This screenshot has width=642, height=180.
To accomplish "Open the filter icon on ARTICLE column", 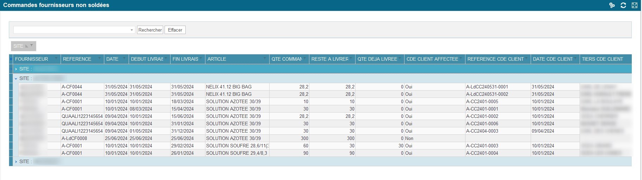I will 265,58.
